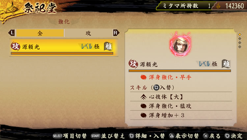Viewport: 247px width, 140px height.
Task: Click the 攻 type icon in list row
Action: [x=15, y=46]
